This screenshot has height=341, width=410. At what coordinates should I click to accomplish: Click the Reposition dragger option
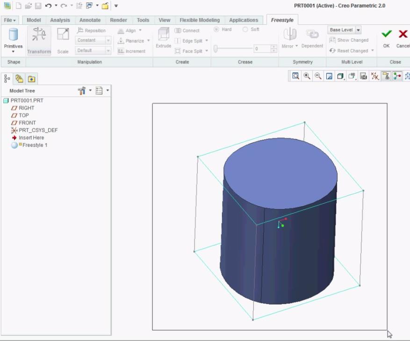(91, 30)
